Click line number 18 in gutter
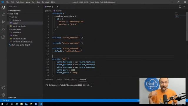The image size is (188, 106). point(48,59)
